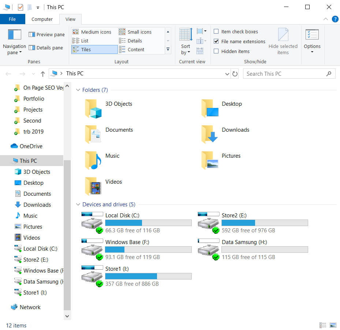
Task: Open the Sort by dropdown
Action: point(185,41)
